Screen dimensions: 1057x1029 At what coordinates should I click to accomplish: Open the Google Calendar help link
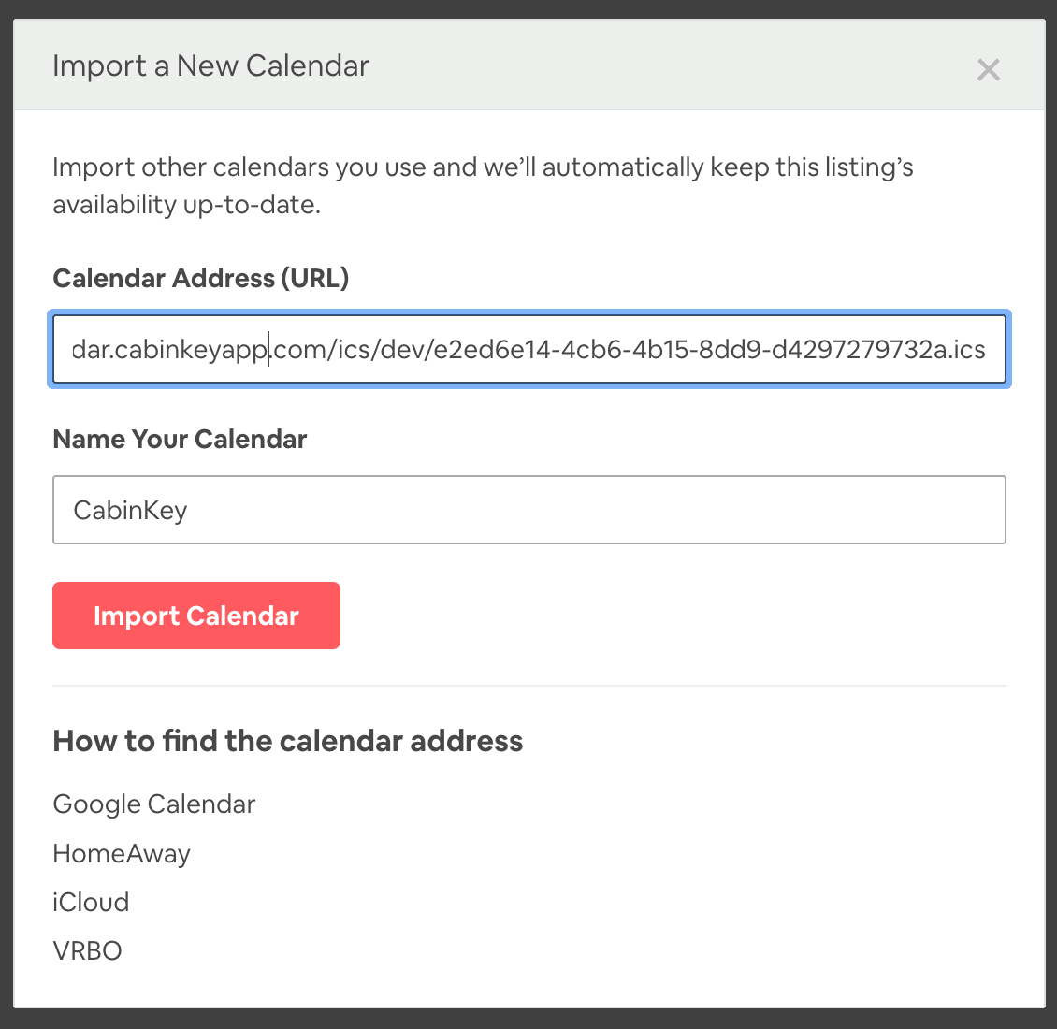click(153, 804)
